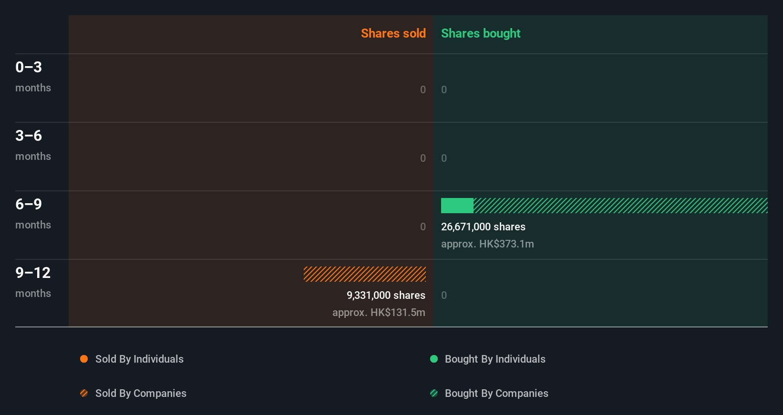Click the 9,331,000 shares value
Screen dimensions: 783x415
[x=386, y=295]
